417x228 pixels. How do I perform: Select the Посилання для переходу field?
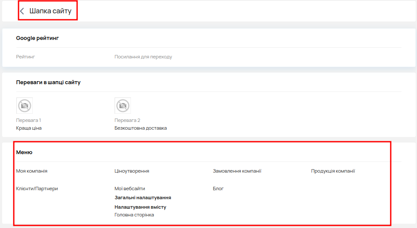[143, 57]
